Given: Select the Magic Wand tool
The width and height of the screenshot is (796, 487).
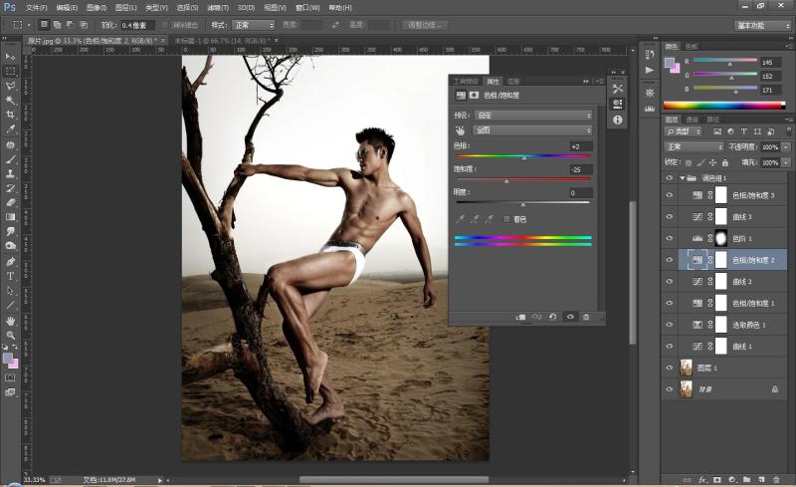Looking at the screenshot, I should (10, 101).
